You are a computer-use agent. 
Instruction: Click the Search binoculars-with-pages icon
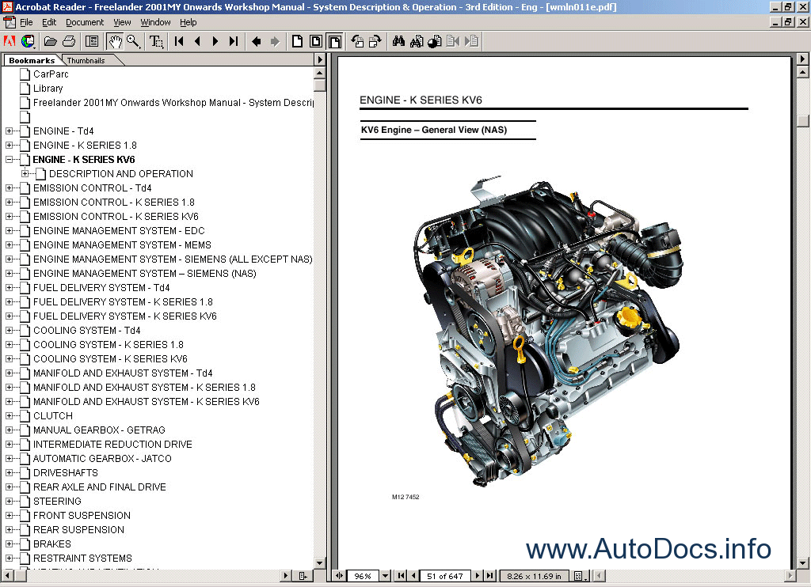417,41
